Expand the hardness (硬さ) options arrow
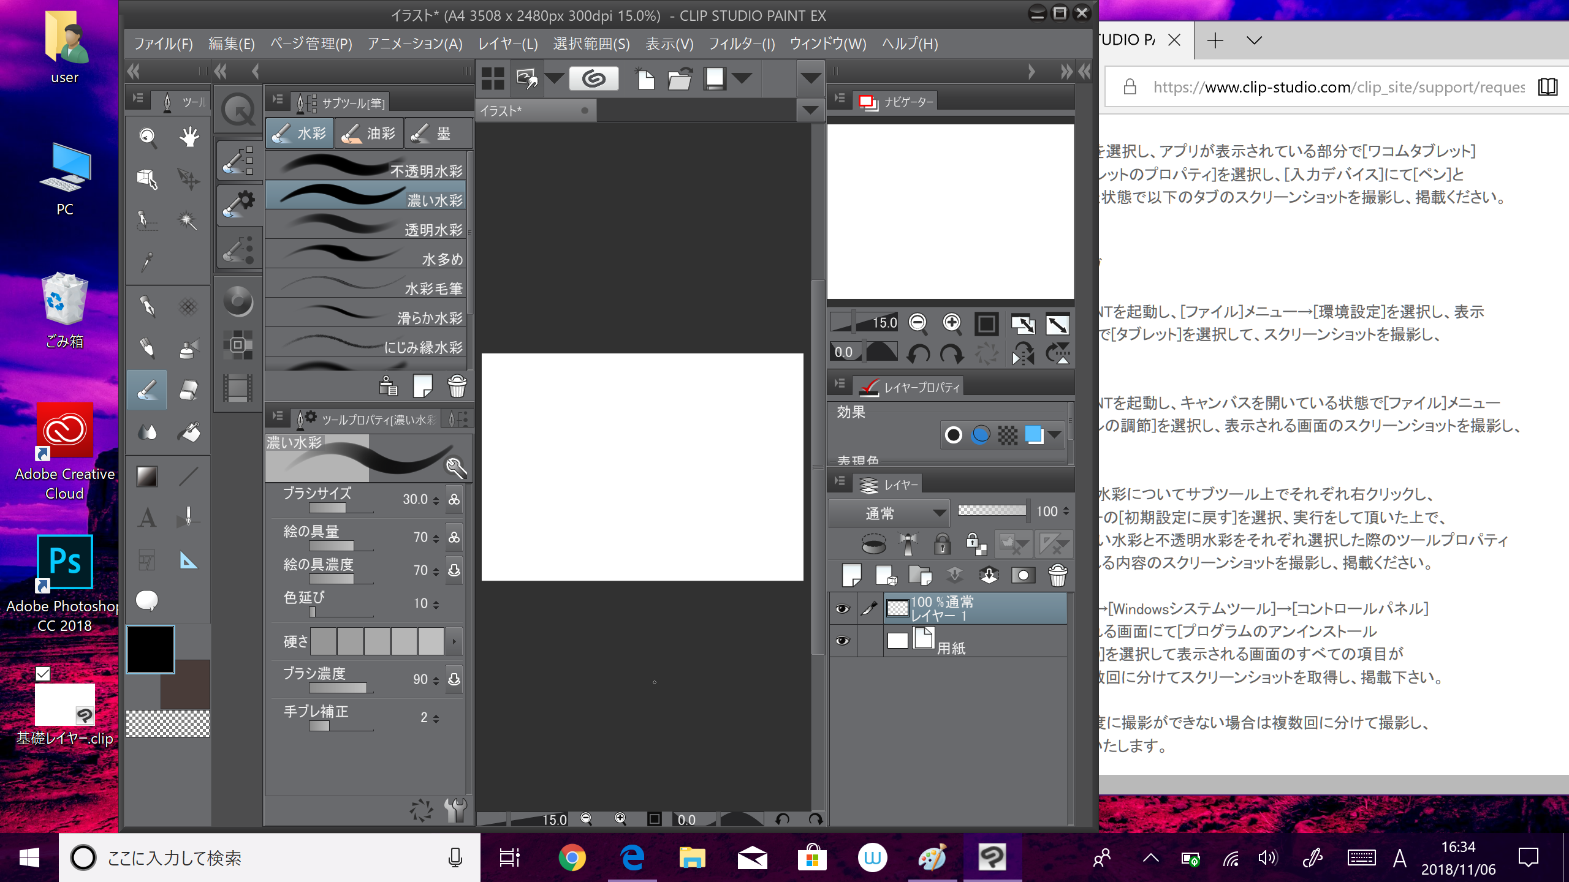 454,641
